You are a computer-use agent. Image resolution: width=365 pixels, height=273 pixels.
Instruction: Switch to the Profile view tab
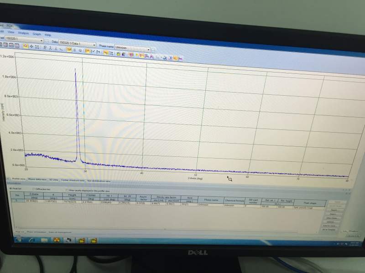coord(18,179)
